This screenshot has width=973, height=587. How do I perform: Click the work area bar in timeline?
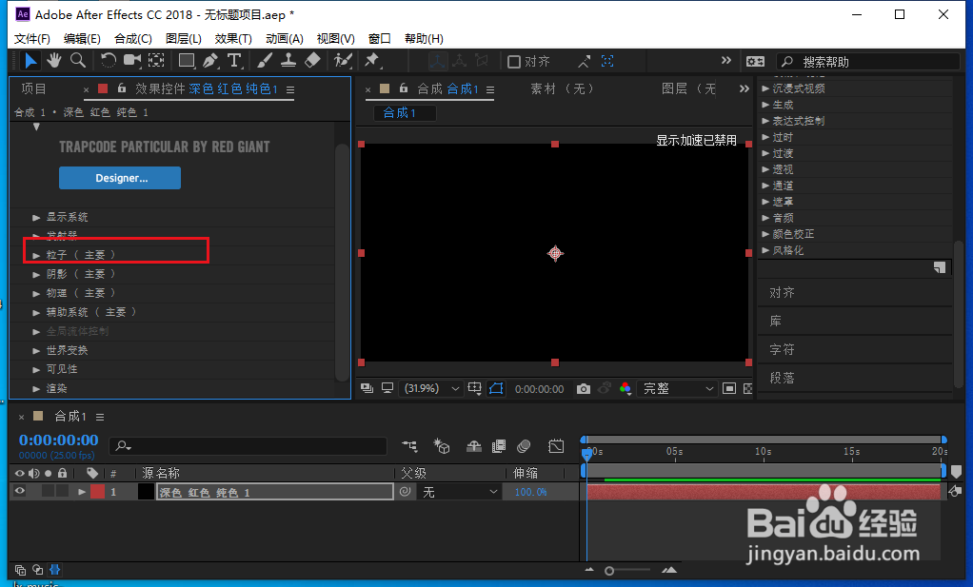[764, 471]
